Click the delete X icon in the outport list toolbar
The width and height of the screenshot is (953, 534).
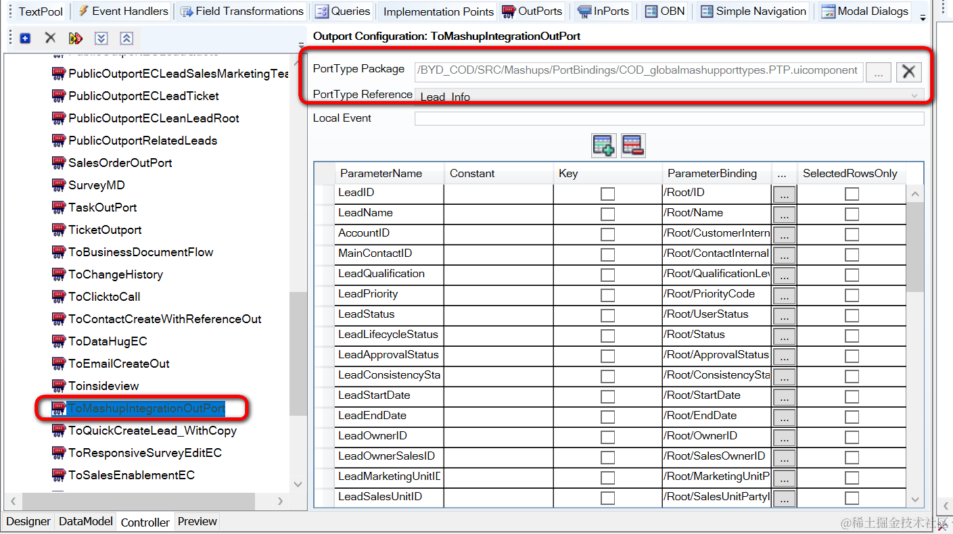pyautogui.click(x=50, y=38)
